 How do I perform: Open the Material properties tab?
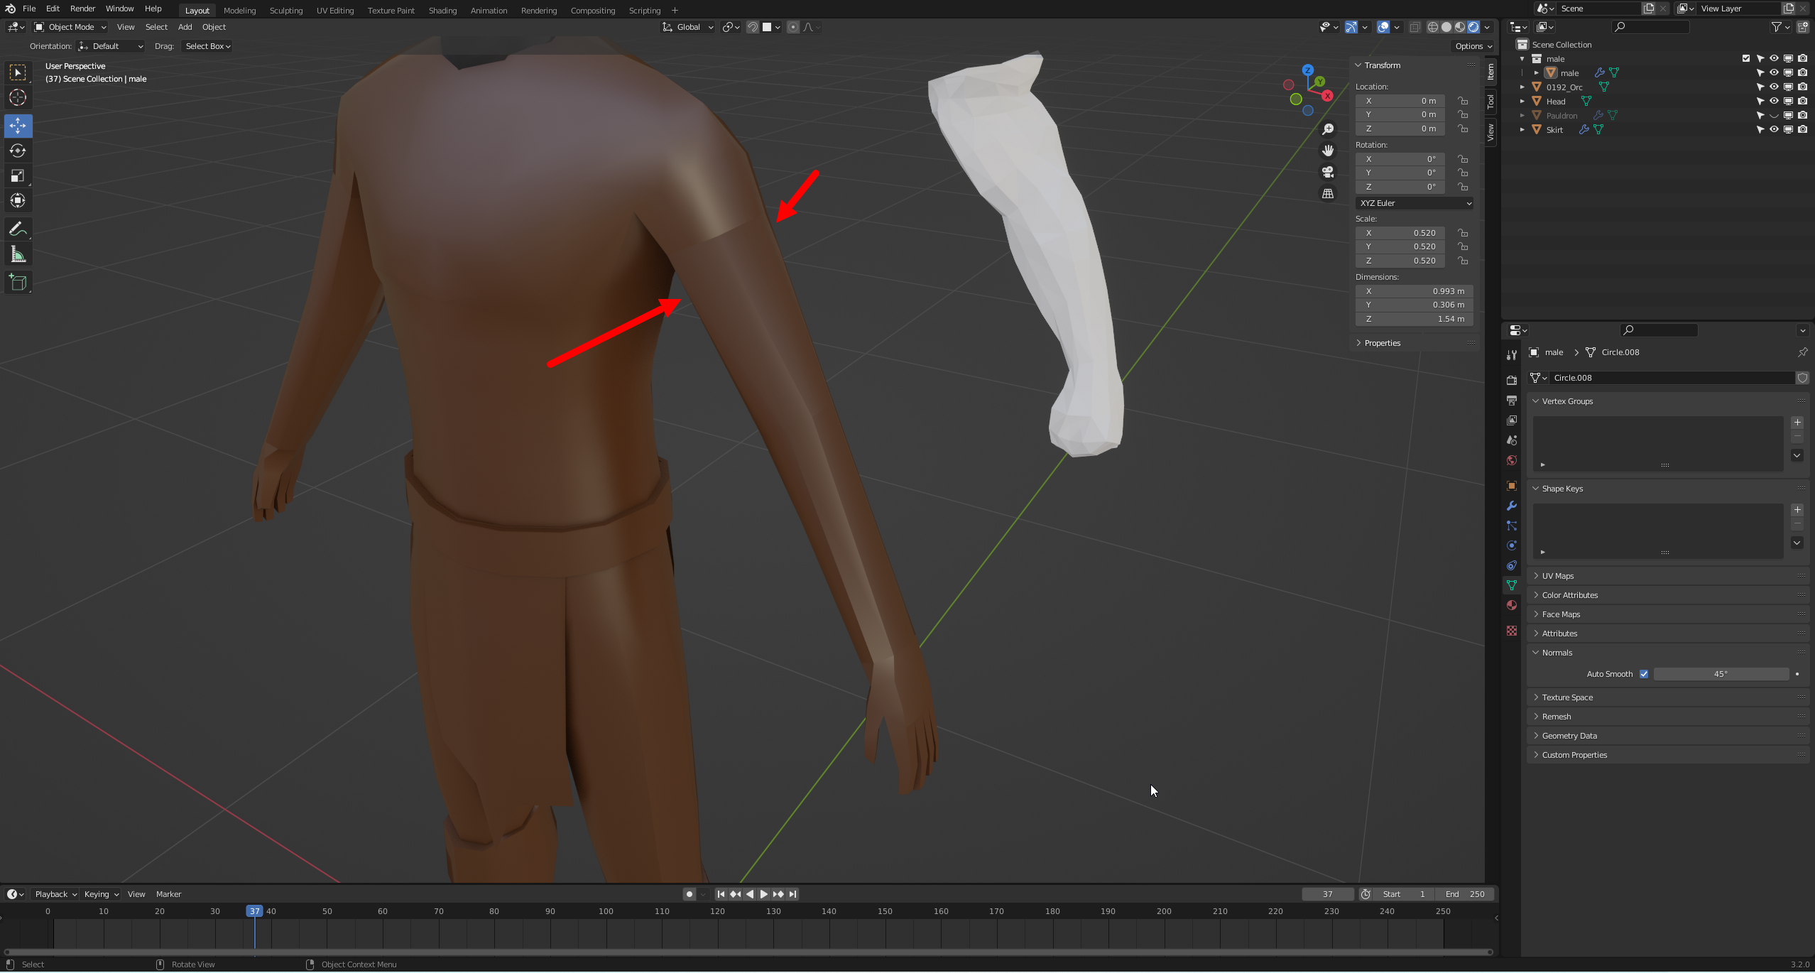point(1512,605)
